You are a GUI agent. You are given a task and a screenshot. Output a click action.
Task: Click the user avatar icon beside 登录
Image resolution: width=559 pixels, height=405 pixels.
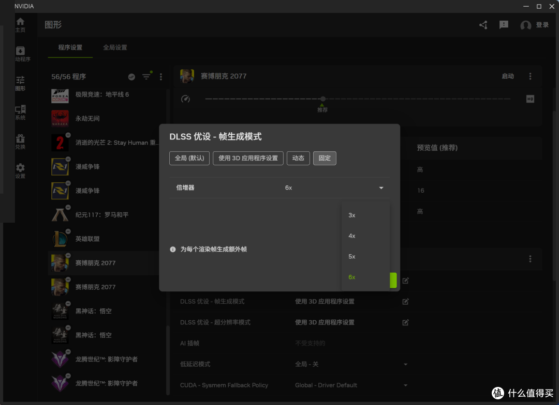click(525, 25)
